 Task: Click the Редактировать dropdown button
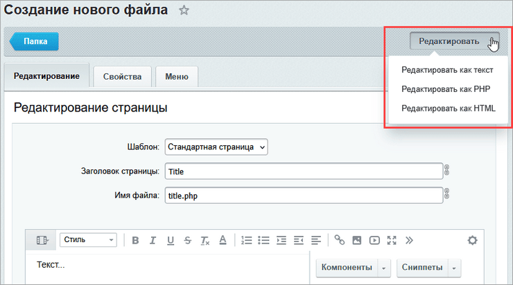click(455, 41)
